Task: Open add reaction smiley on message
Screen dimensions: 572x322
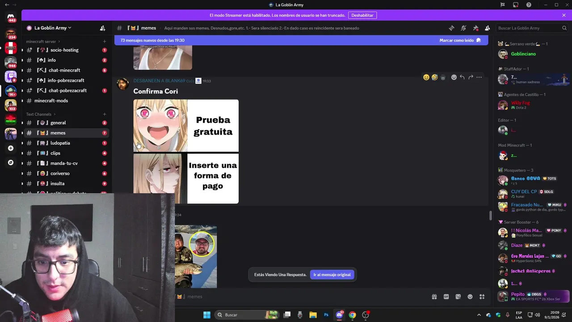Action: click(x=454, y=77)
